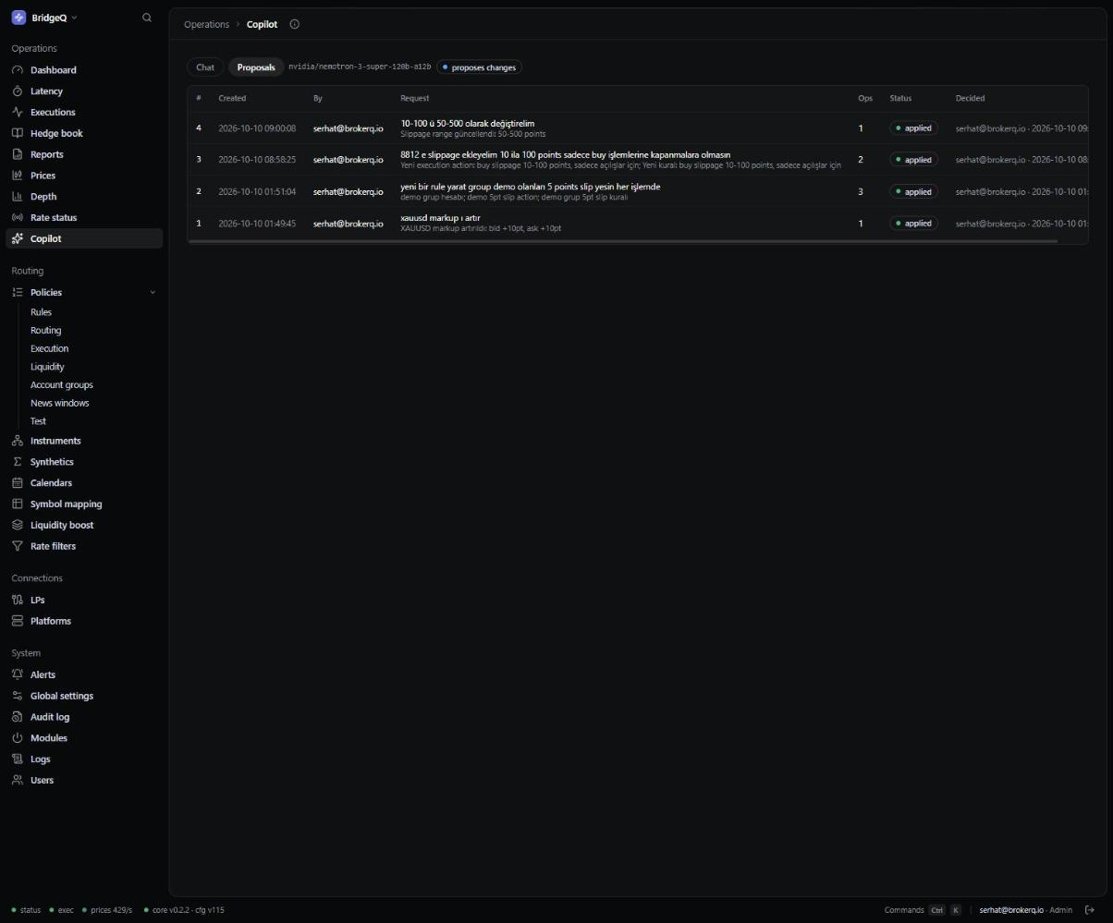Click the Hedge book icon
Viewport: 1113px width, 923px height.
coord(18,133)
